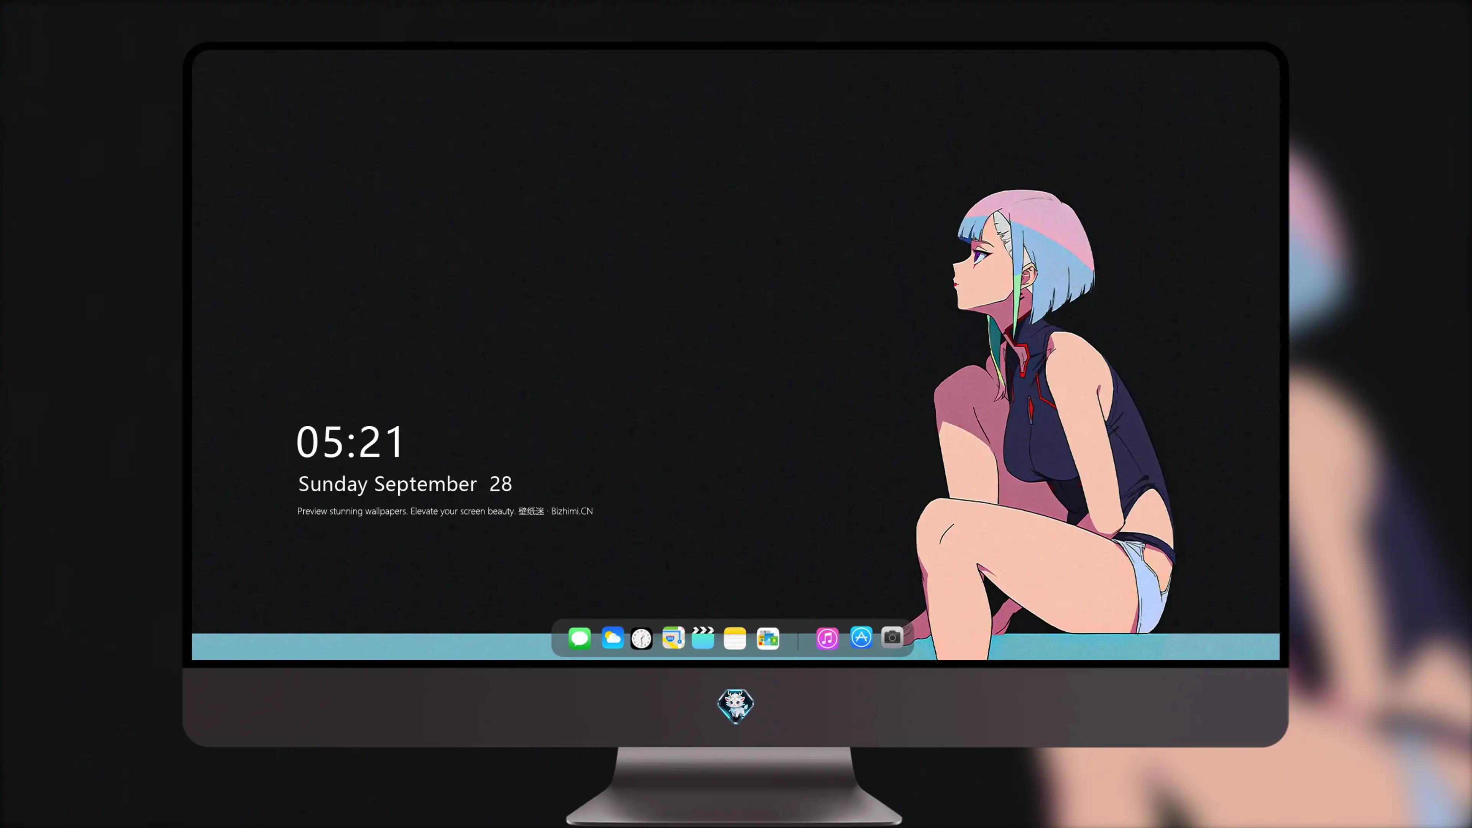Launch the Videos clapperboard app in dock

(x=703, y=638)
